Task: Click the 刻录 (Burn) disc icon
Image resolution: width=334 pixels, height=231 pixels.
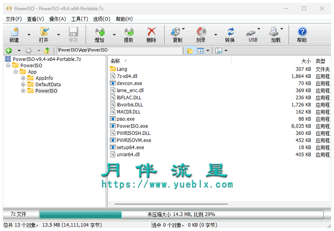Action: (201, 32)
